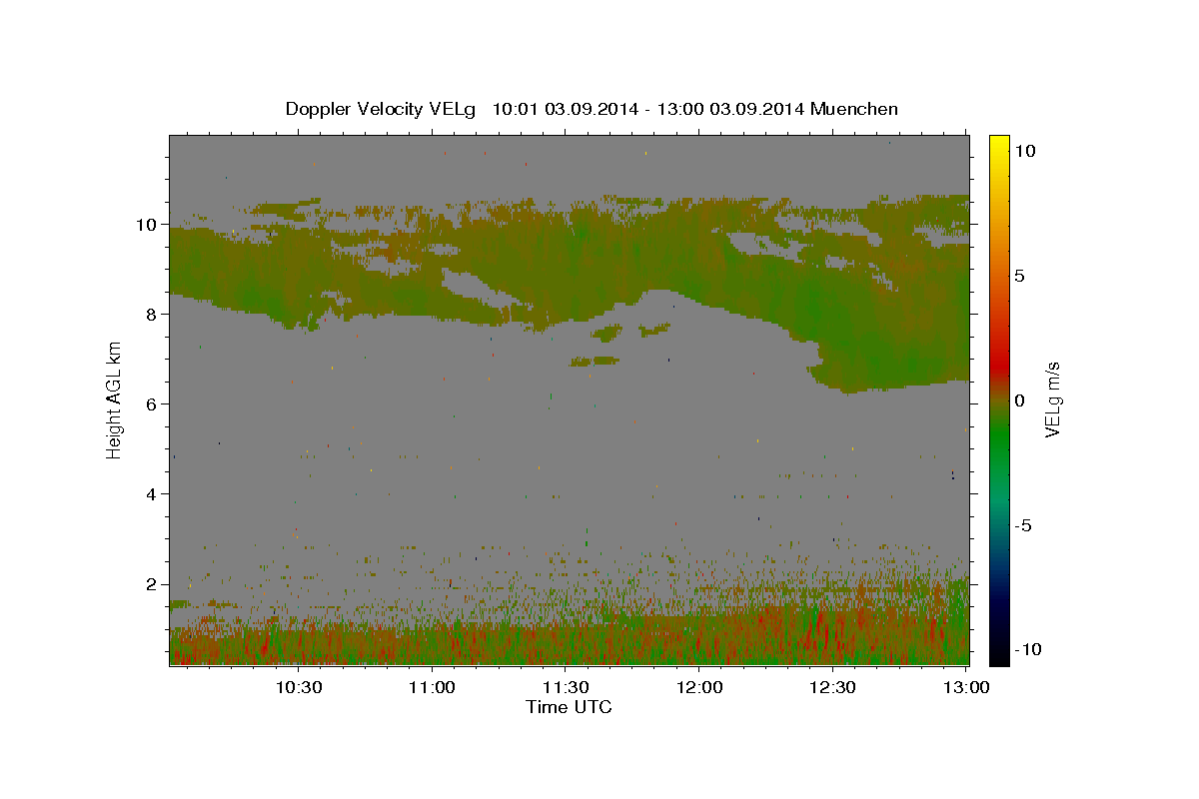
Task: Click the colorbar label '0'
Action: (1019, 400)
